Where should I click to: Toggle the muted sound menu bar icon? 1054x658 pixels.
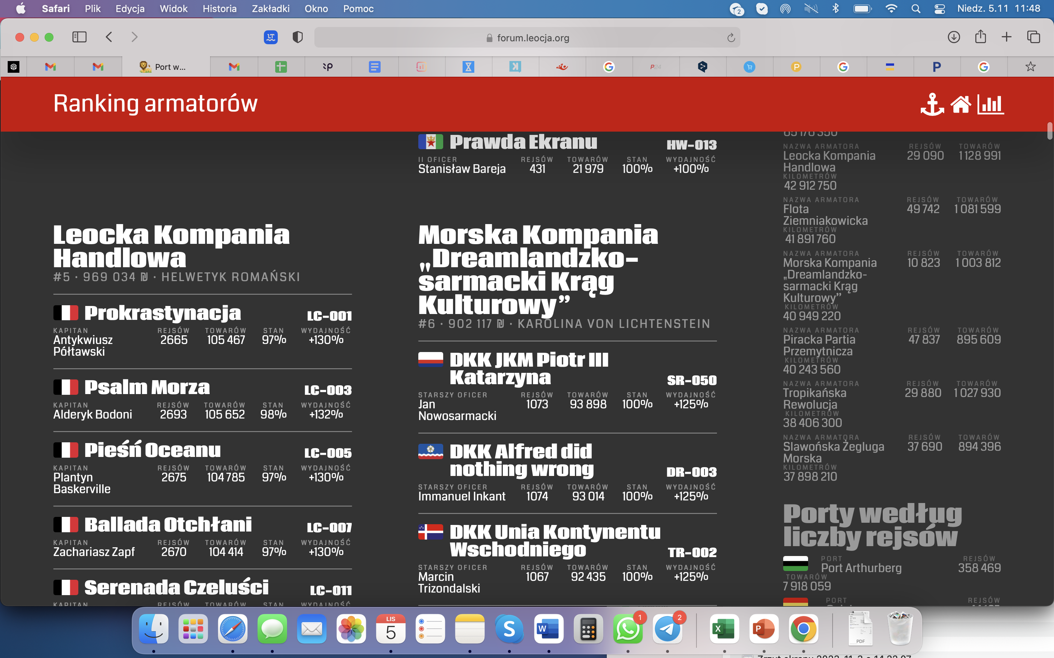pos(811,9)
